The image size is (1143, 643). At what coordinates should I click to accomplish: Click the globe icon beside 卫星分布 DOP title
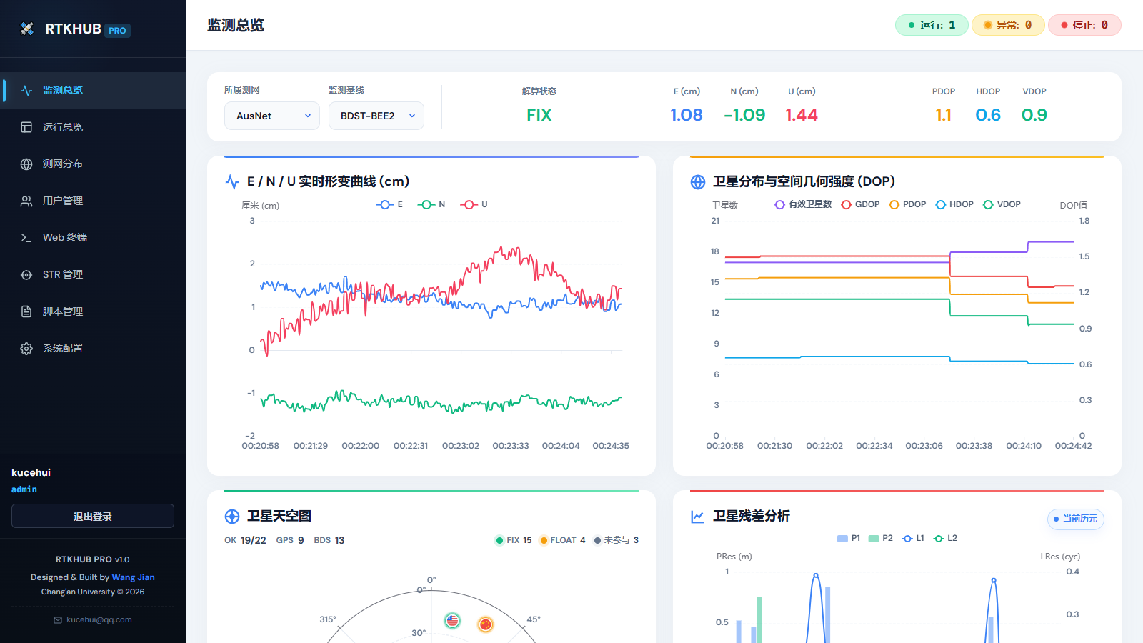pyautogui.click(x=698, y=182)
